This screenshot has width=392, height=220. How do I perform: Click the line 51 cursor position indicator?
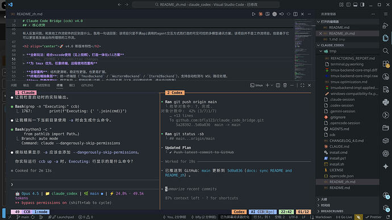(x=262, y=217)
